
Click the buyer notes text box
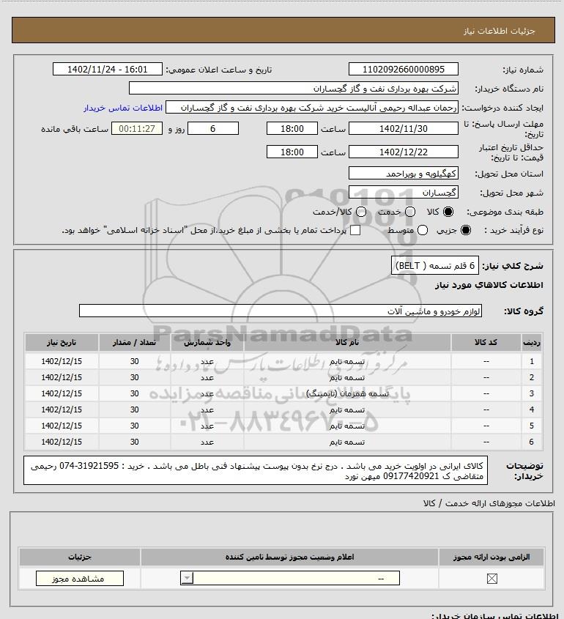coord(256,470)
